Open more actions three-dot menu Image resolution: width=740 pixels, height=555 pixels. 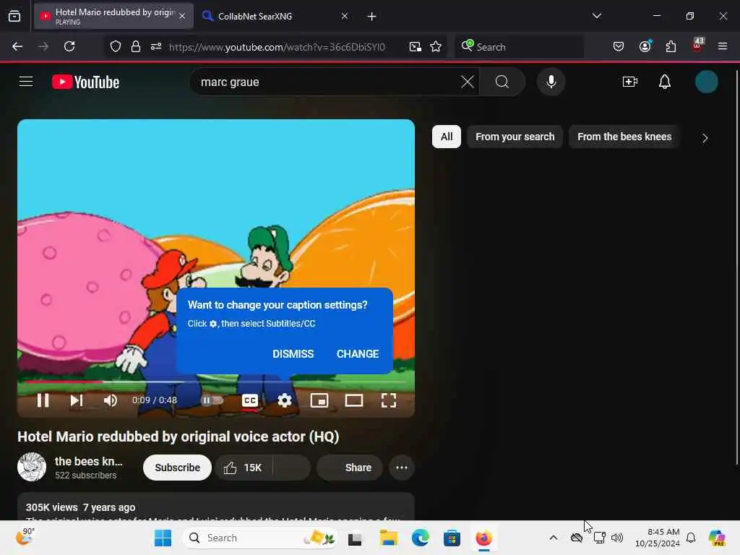[402, 468]
